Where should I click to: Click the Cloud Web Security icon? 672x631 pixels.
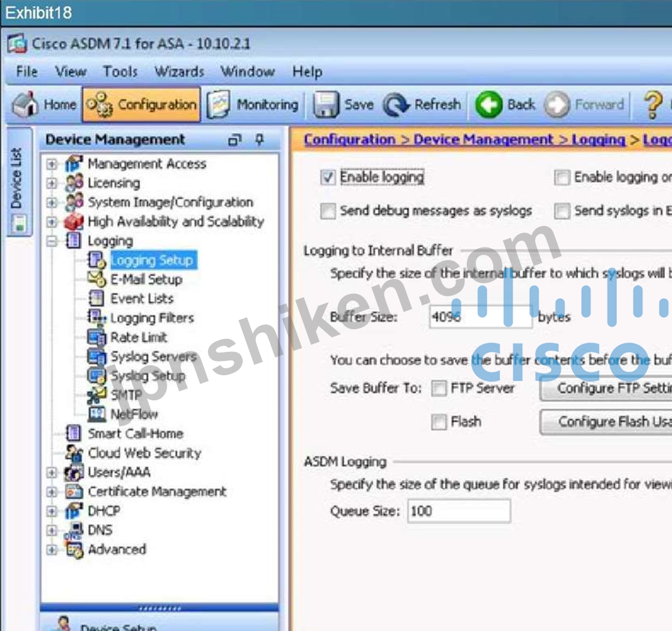(x=74, y=453)
